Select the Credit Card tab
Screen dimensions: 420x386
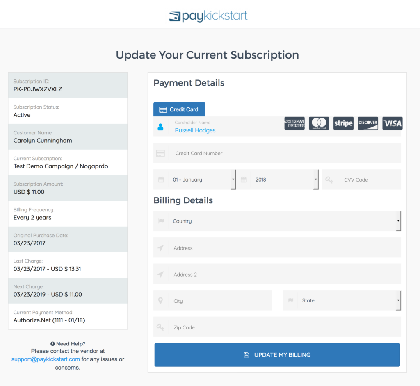[x=179, y=109]
